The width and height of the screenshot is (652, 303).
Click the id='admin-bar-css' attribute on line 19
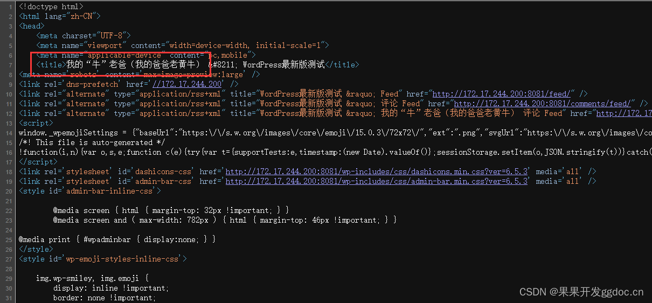[156, 181]
